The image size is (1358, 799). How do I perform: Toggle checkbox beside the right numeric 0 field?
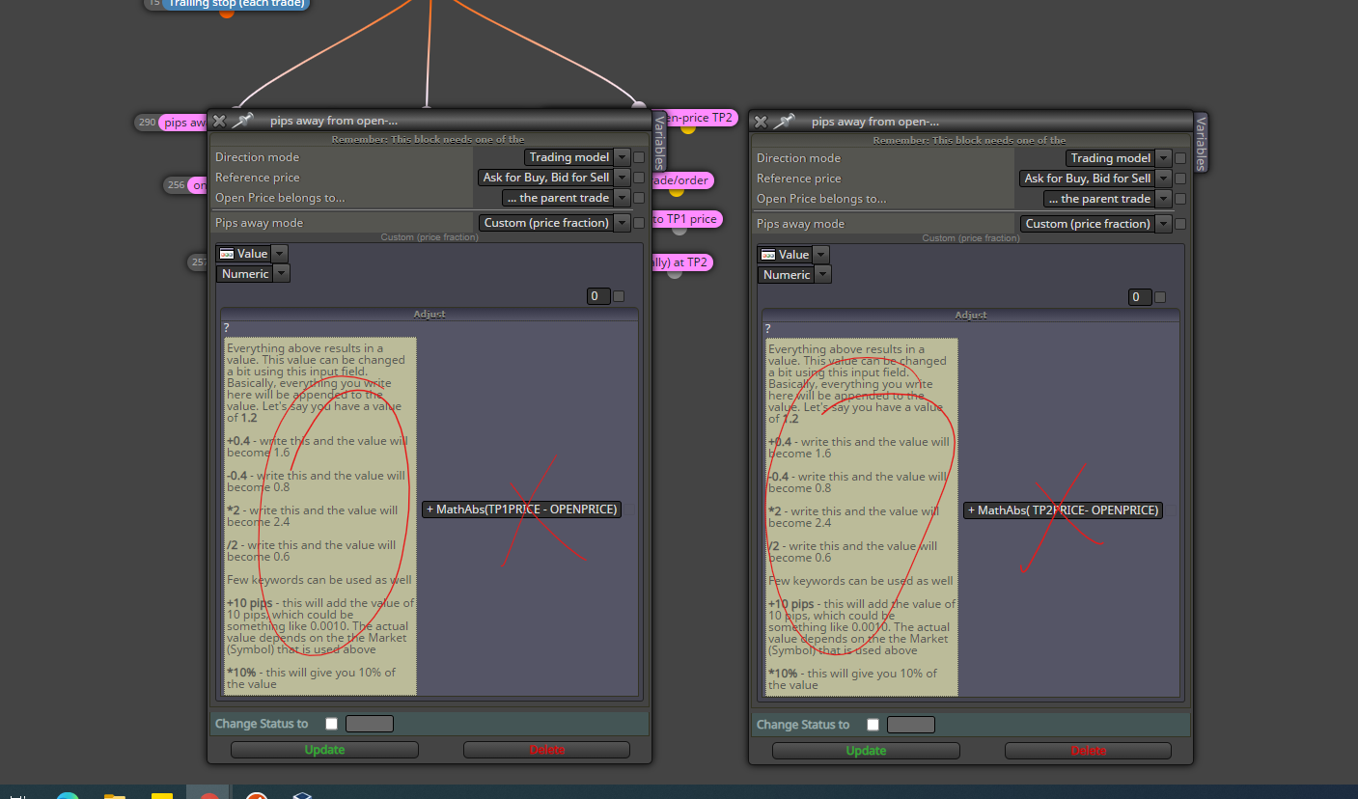[x=1160, y=297]
